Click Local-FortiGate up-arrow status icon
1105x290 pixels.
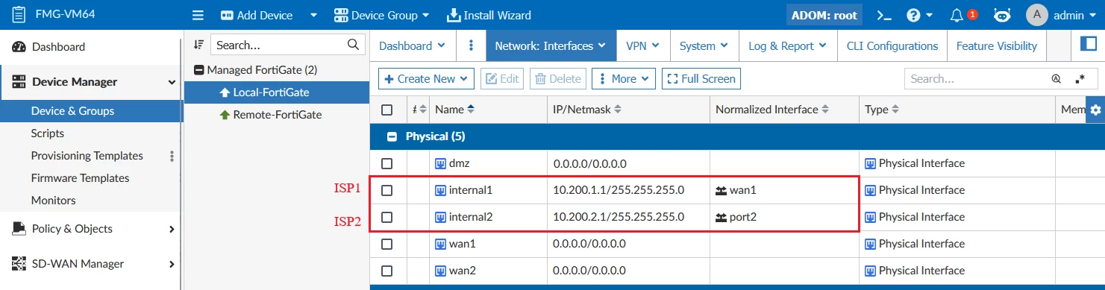tap(225, 92)
